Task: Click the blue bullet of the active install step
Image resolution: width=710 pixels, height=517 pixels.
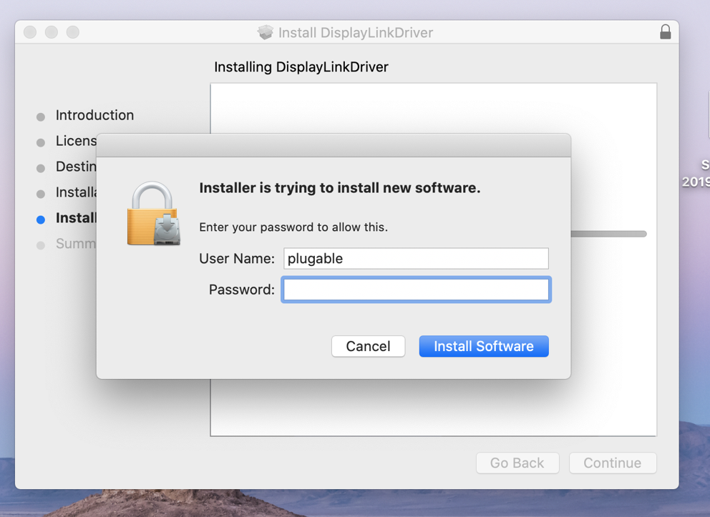Action: click(41, 220)
